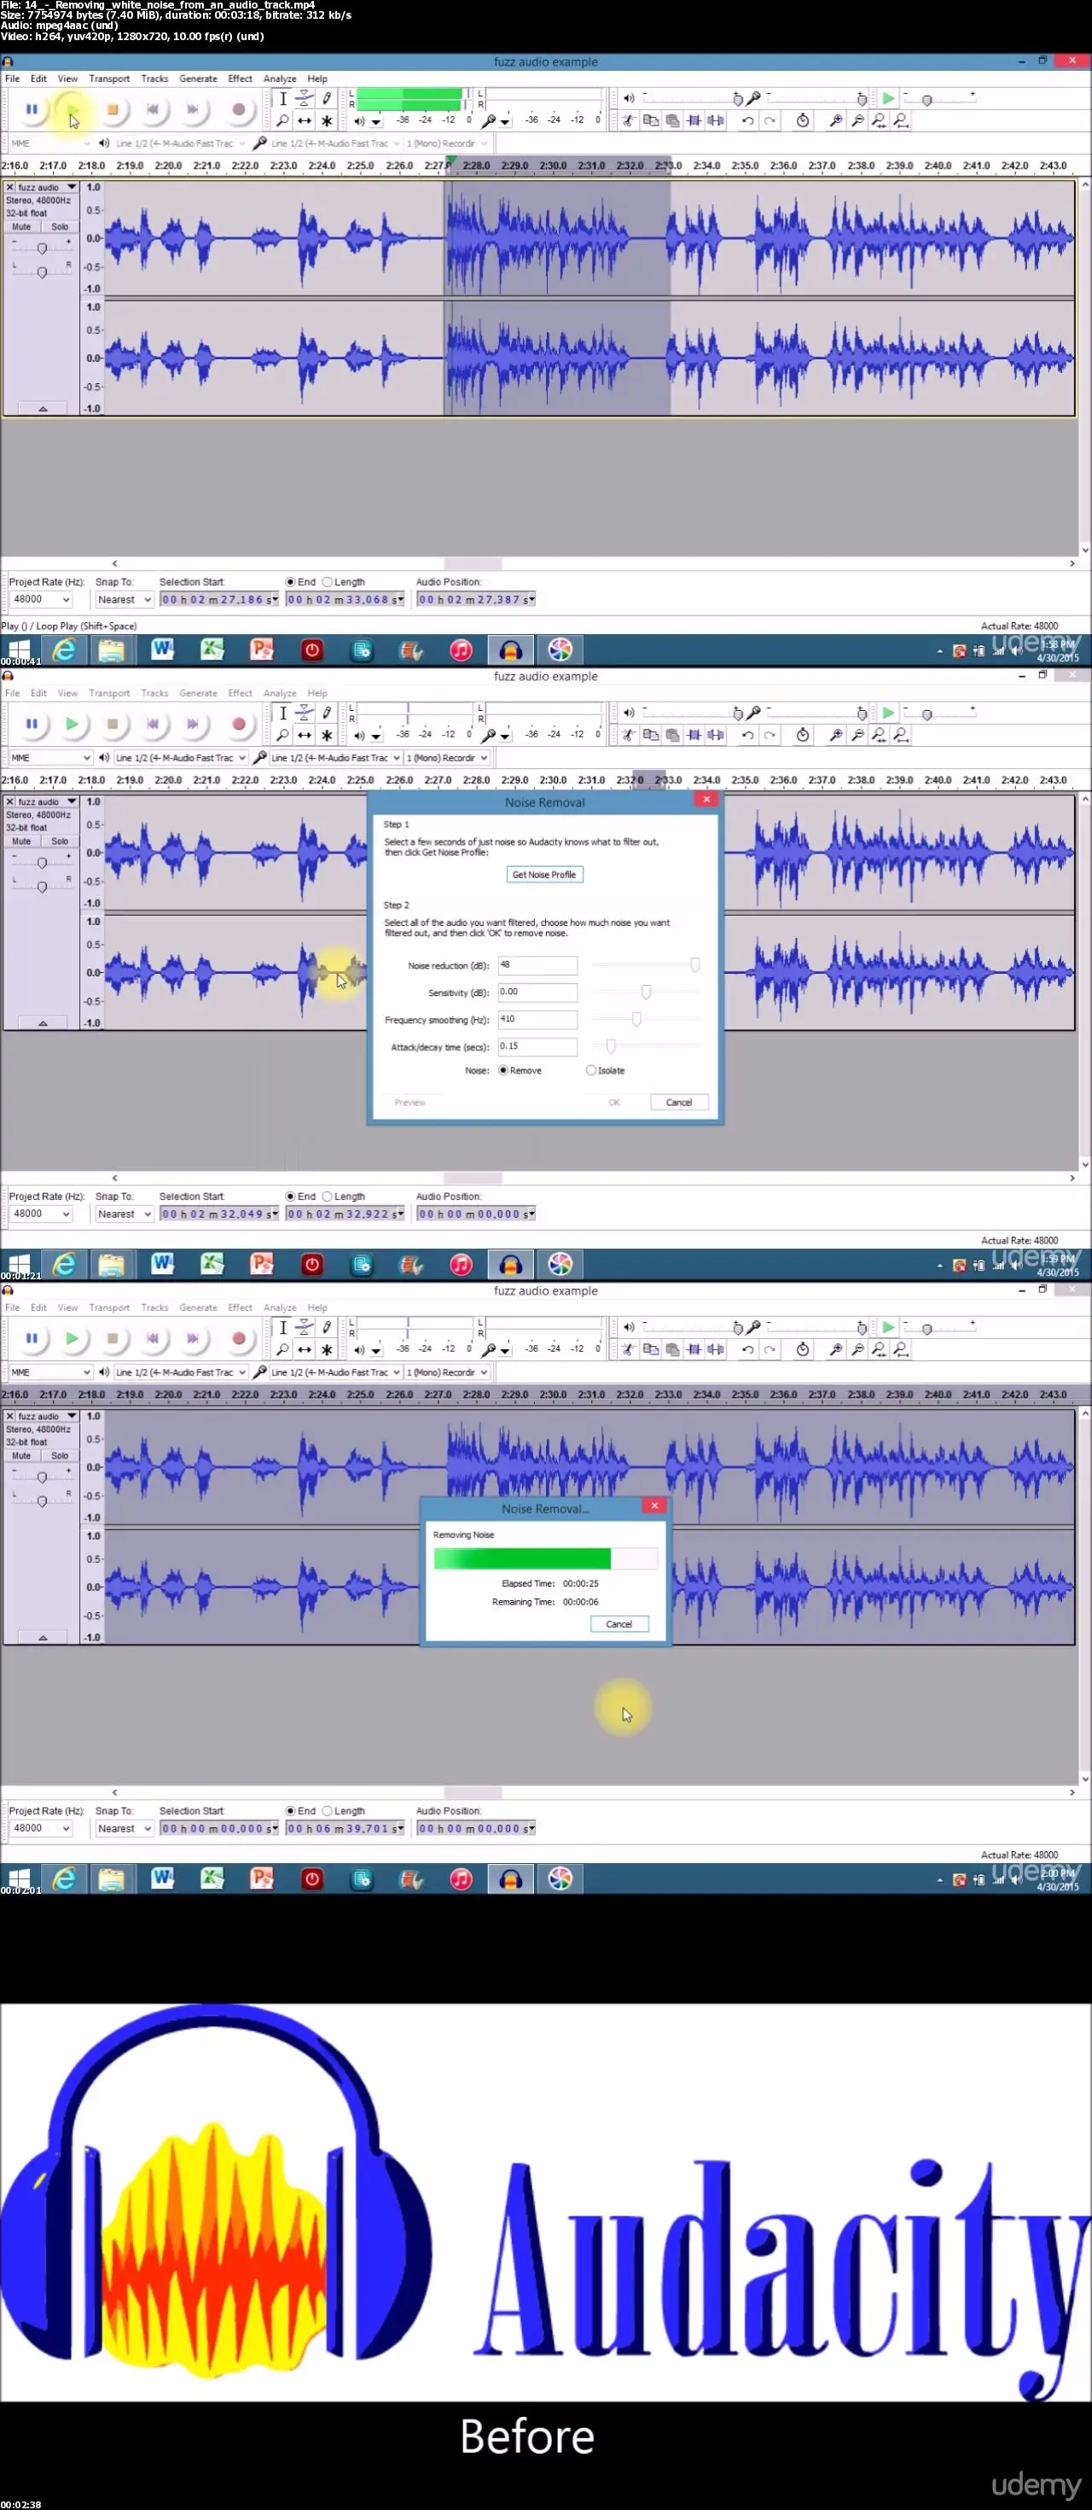Click Skip to End in the 00:00:41 frame
Screen dimensions: 1092x2510
[x=193, y=110]
